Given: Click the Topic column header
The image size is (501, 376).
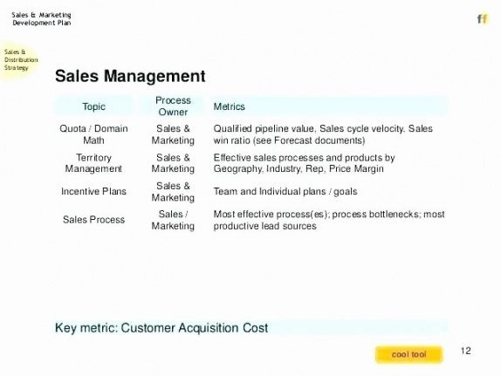Looking at the screenshot, I should [93, 106].
